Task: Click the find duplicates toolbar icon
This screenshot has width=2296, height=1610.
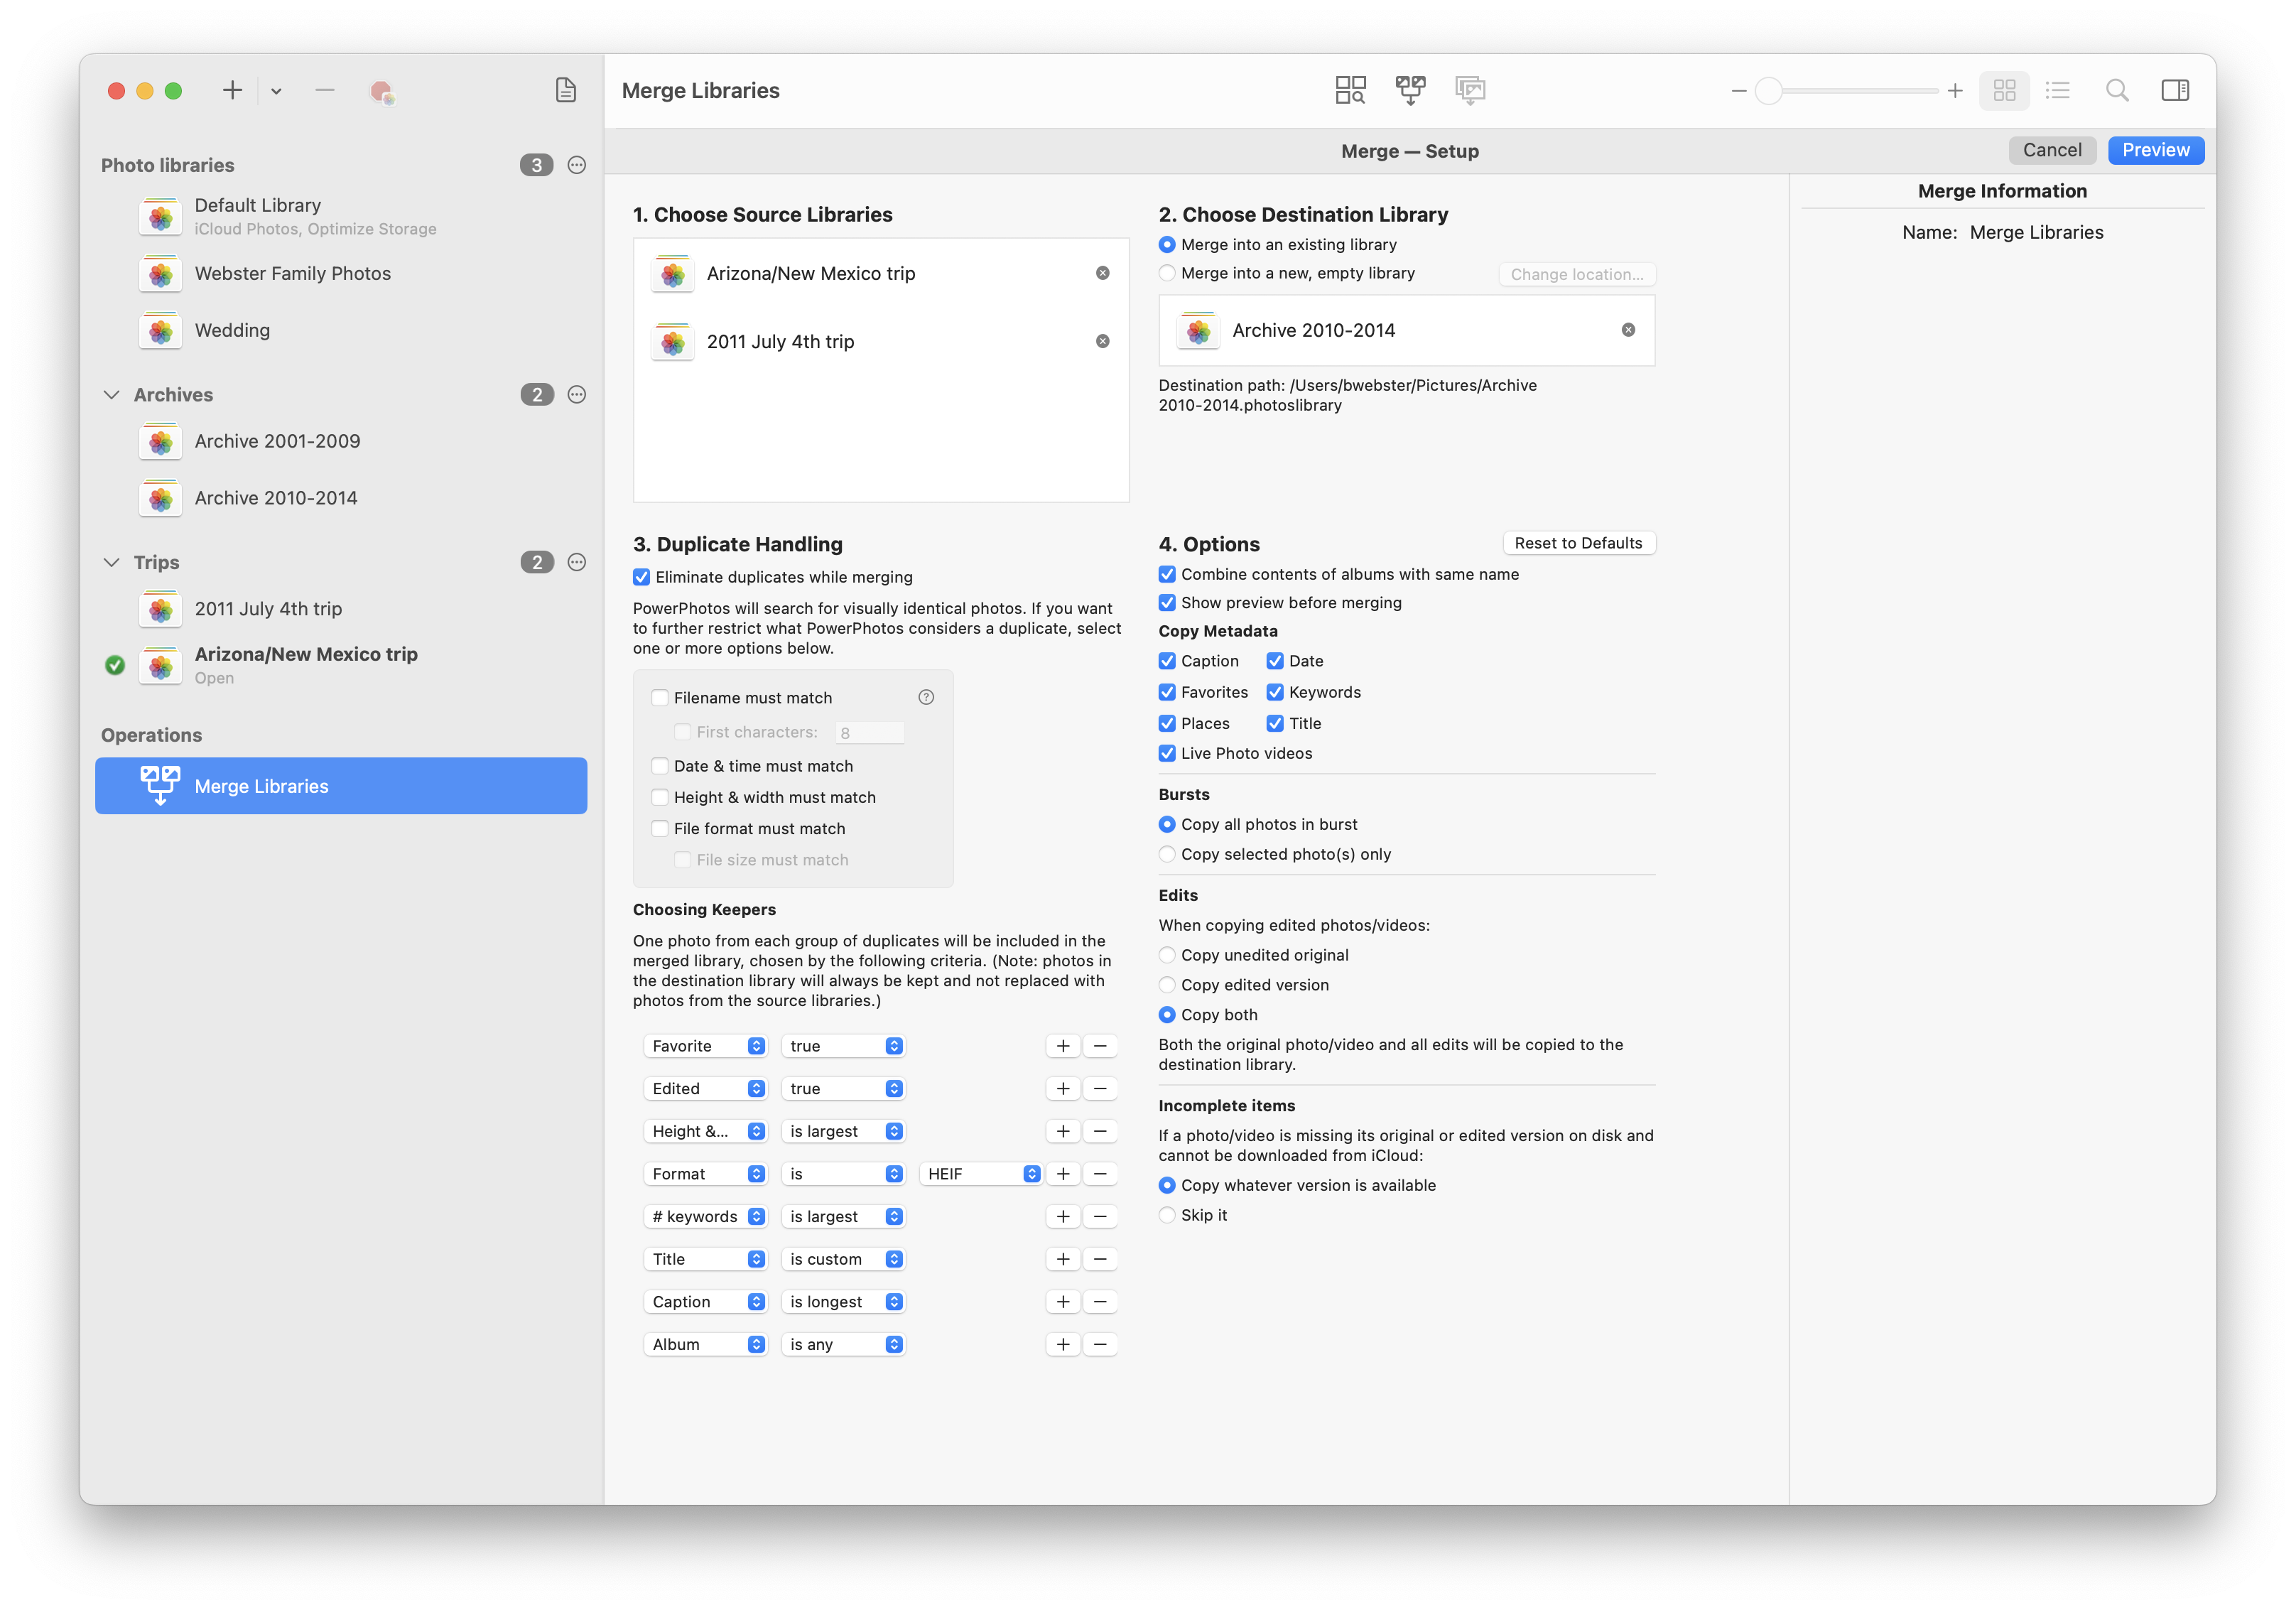Action: click(x=1350, y=90)
